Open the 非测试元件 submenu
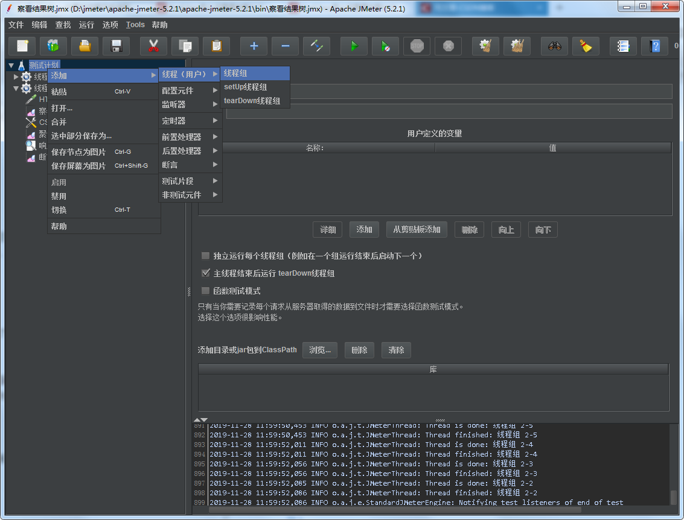This screenshot has height=520, width=684. [x=190, y=195]
